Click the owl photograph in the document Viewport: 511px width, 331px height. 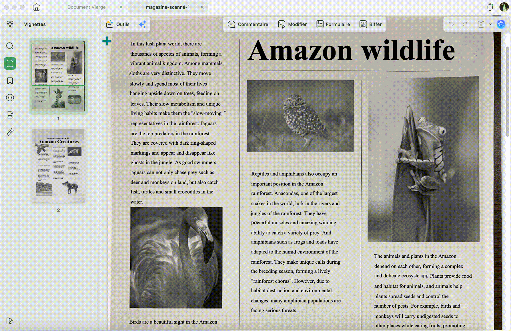[x=300, y=116]
